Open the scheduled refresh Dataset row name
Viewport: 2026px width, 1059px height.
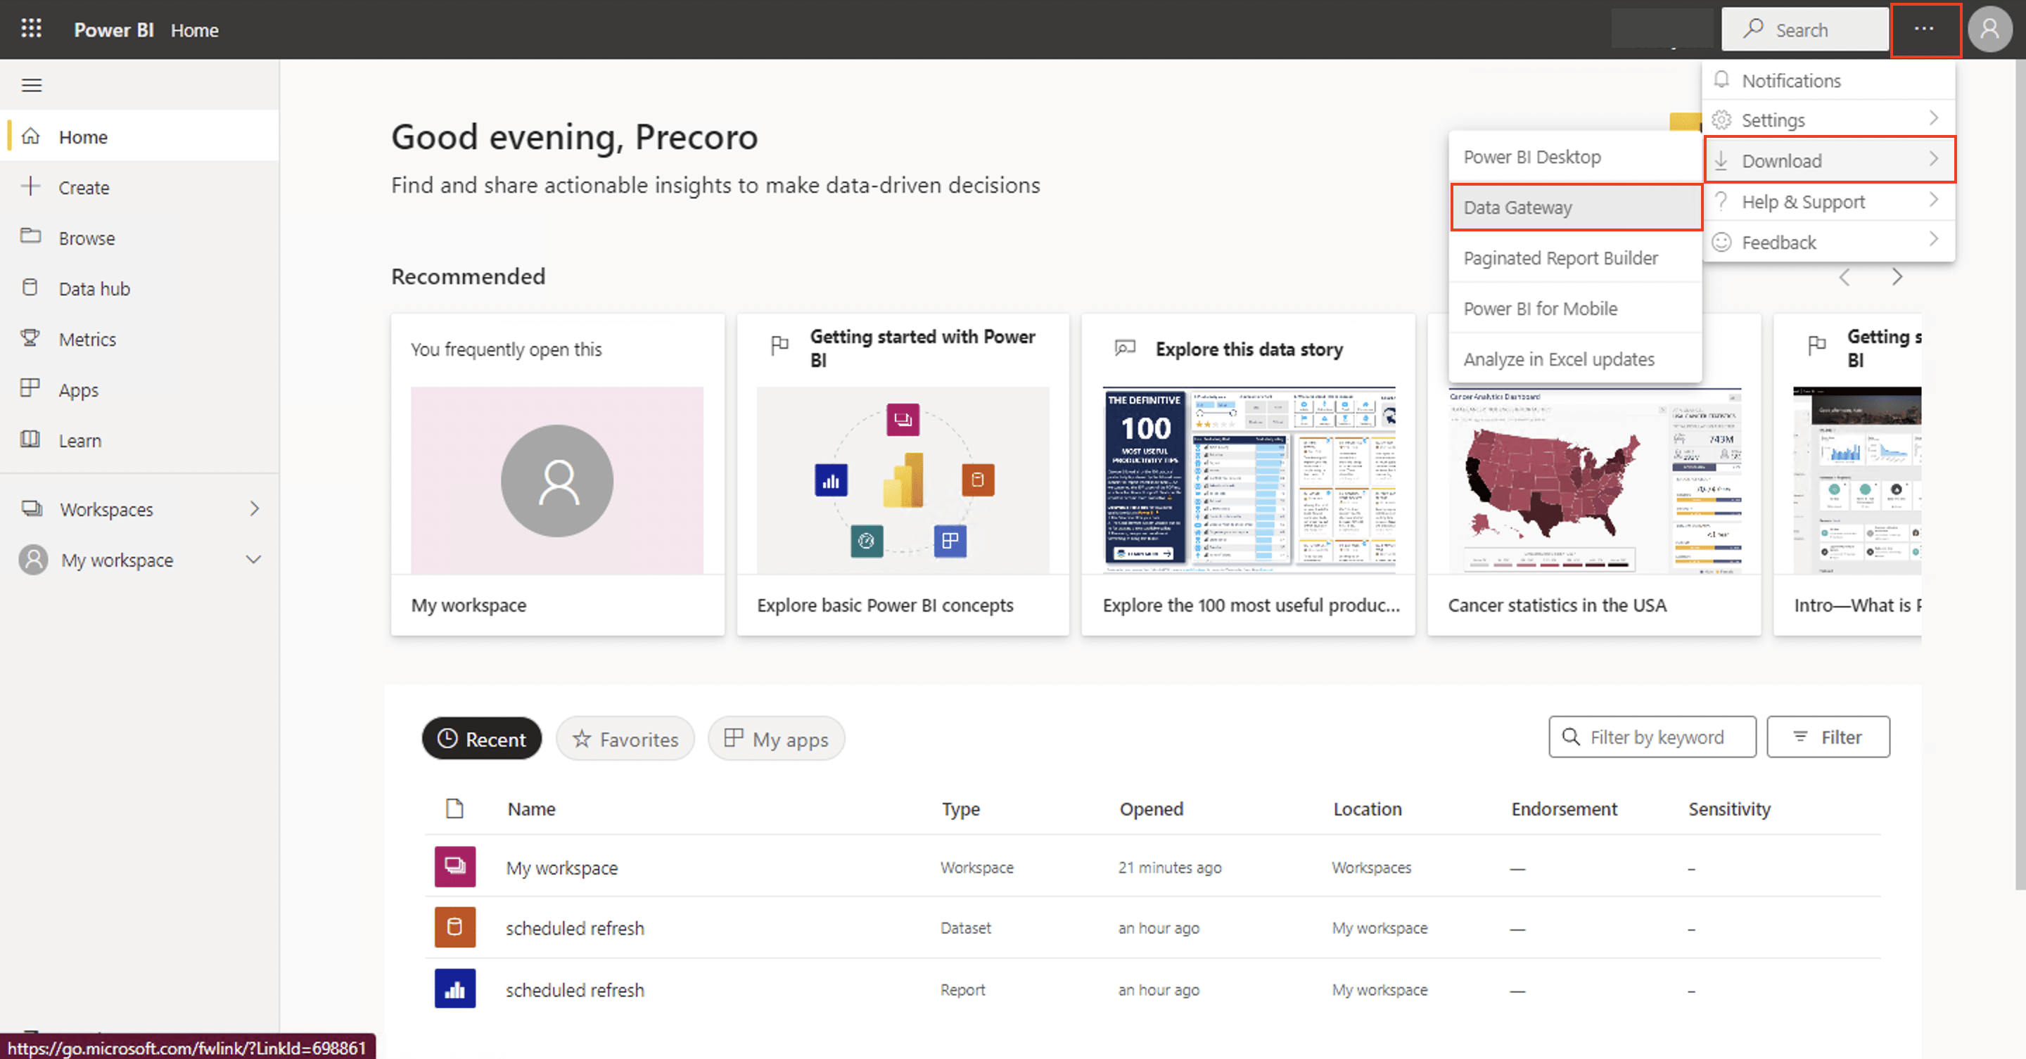tap(575, 928)
